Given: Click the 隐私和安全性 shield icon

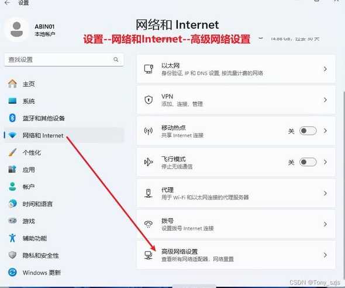Looking at the screenshot, I should pyautogui.click(x=12, y=255).
